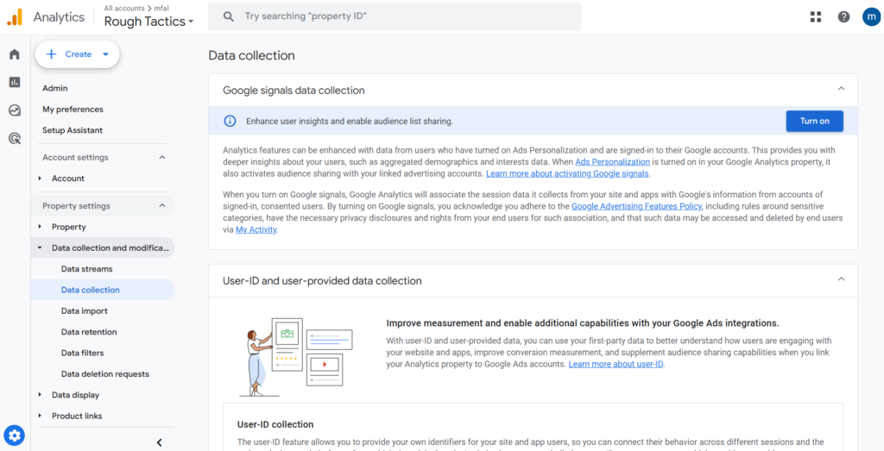
Task: Click into the property ID search field
Action: coord(395,17)
